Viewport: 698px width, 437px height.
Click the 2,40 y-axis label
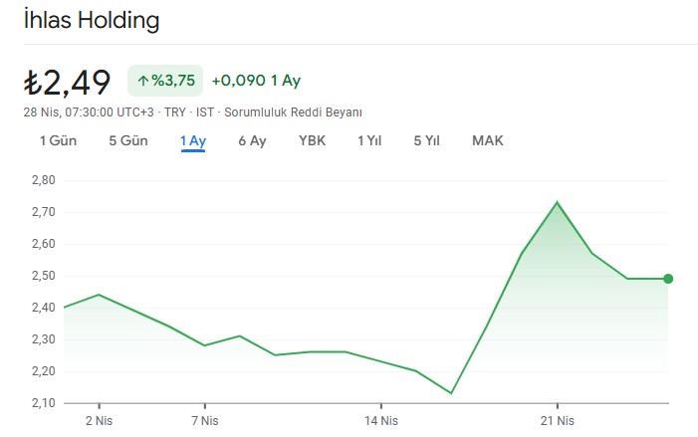click(x=44, y=308)
